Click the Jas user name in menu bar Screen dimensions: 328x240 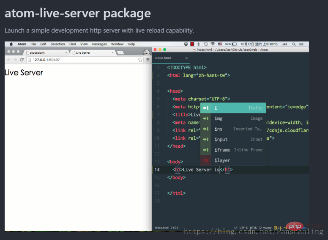coord(284,44)
